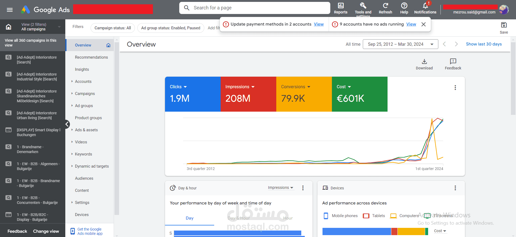Open the Recommendations page
This screenshot has height=237, width=516.
[x=91, y=57]
